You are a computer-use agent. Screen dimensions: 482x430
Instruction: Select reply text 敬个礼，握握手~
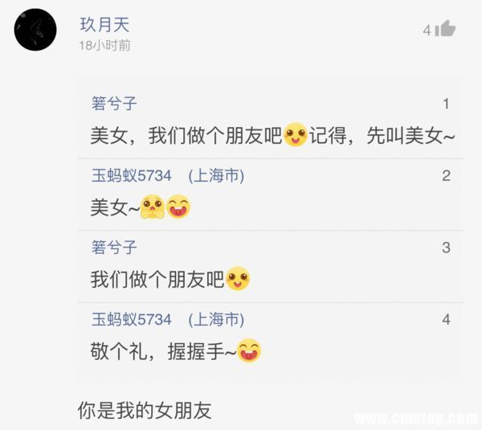pos(164,351)
